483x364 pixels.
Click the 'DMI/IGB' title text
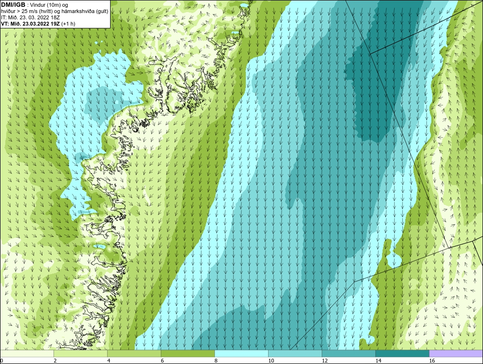coord(13,5)
